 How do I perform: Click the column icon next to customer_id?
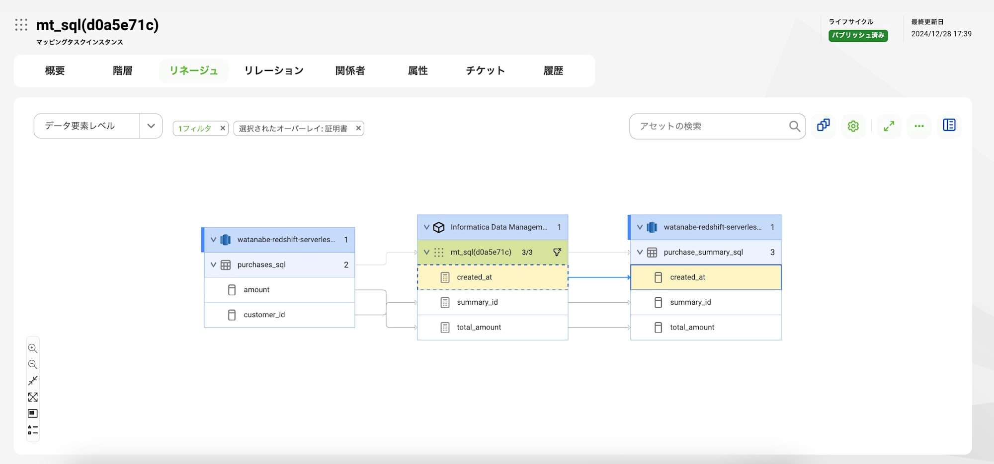coord(232,315)
